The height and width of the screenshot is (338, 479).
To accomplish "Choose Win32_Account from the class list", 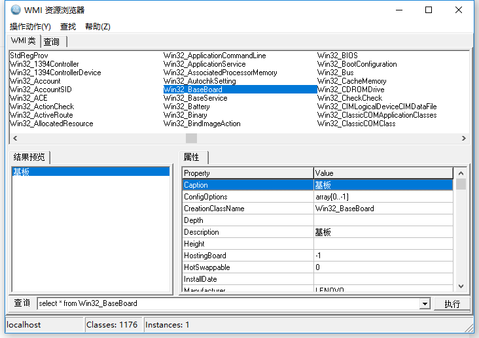I will pyautogui.click(x=35, y=81).
